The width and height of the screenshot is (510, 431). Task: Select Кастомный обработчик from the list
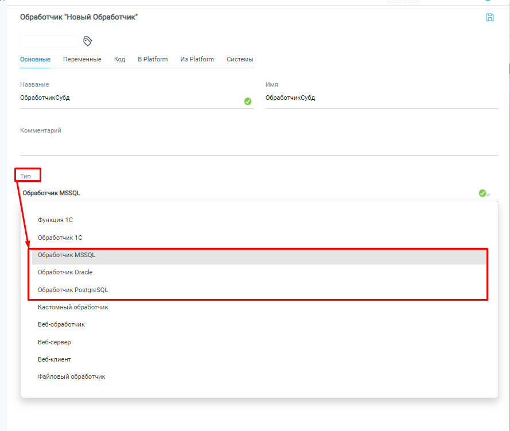pyautogui.click(x=73, y=307)
